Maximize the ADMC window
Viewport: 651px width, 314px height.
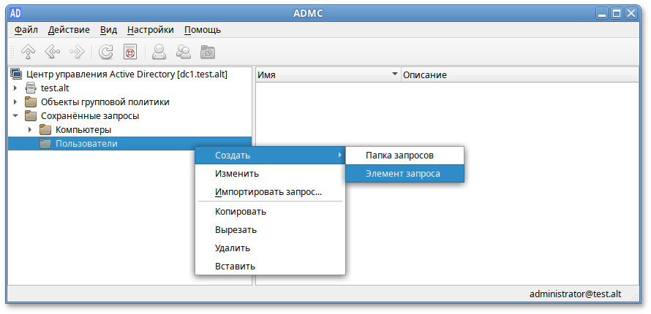click(x=617, y=14)
